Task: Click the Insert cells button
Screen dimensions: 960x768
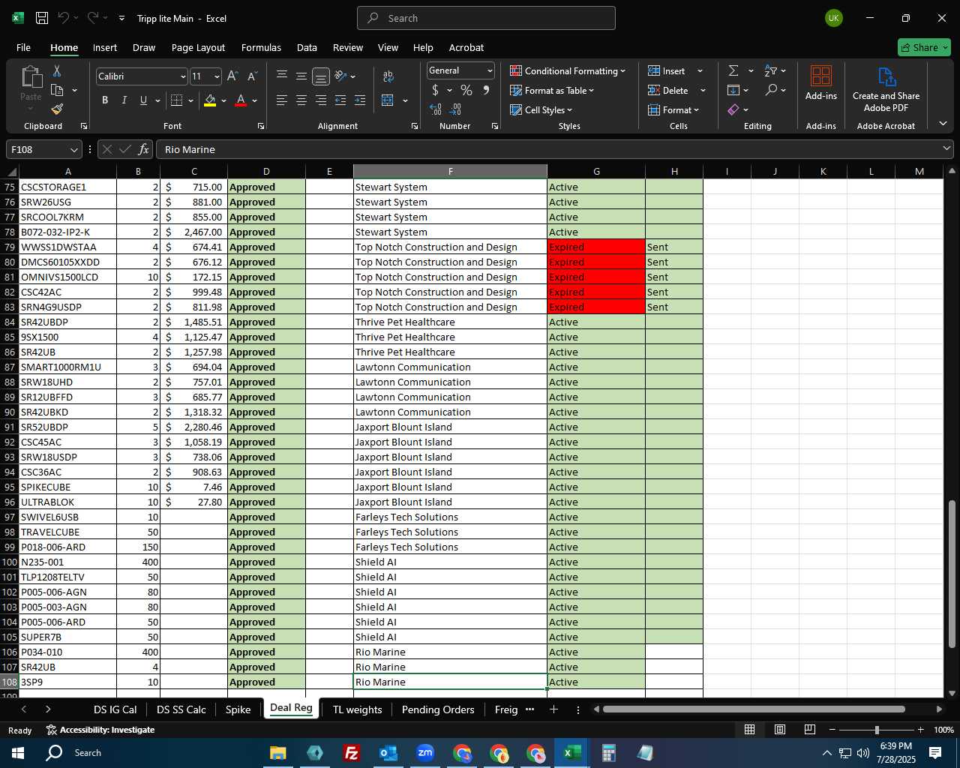Action: 666,70
